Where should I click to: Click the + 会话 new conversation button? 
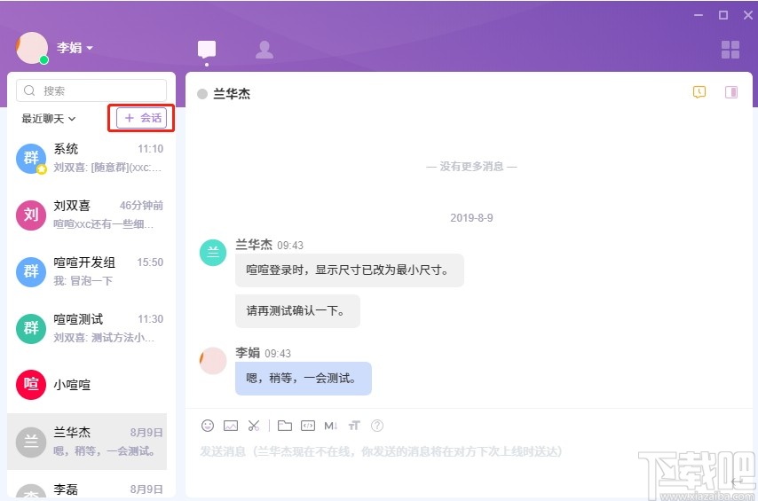click(141, 118)
